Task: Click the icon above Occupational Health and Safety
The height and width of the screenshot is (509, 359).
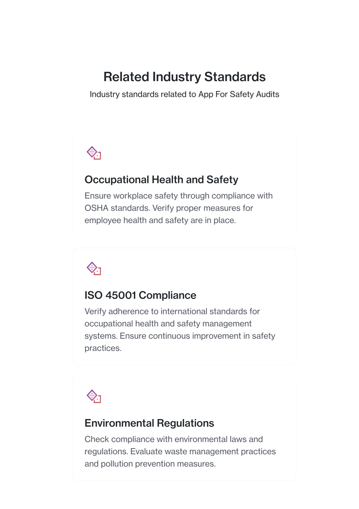Action: click(94, 153)
